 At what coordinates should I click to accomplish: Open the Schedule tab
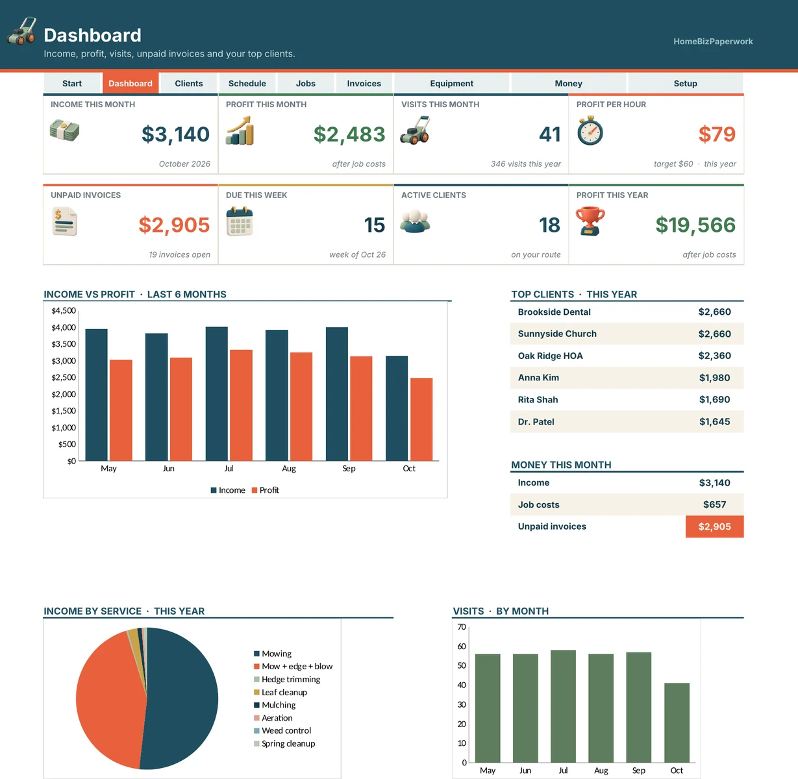[247, 83]
